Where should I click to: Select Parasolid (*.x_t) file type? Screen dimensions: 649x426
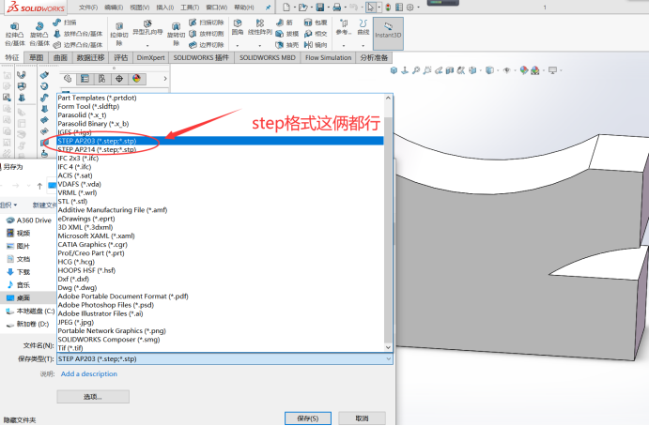[x=220, y=115]
